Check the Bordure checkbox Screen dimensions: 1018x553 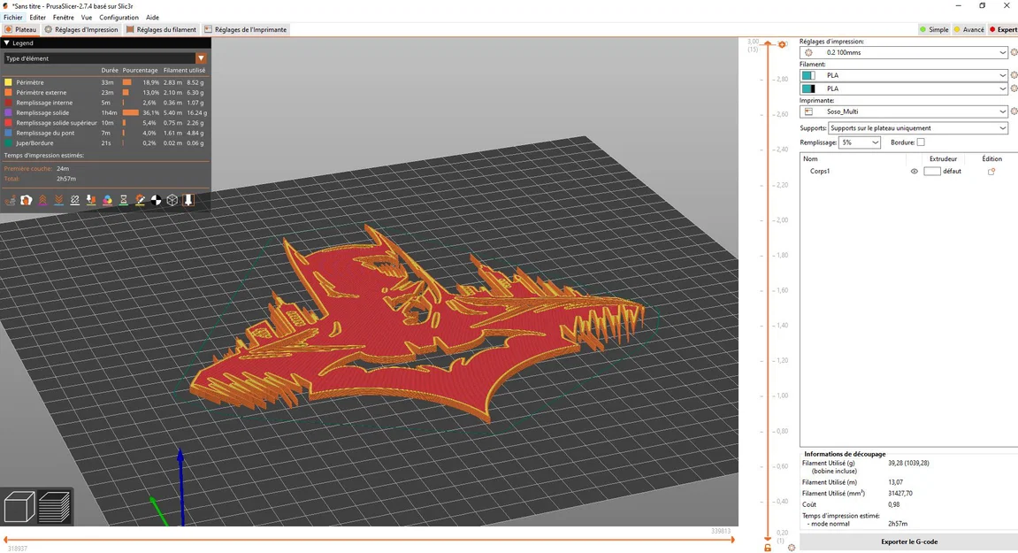pyautogui.click(x=920, y=142)
